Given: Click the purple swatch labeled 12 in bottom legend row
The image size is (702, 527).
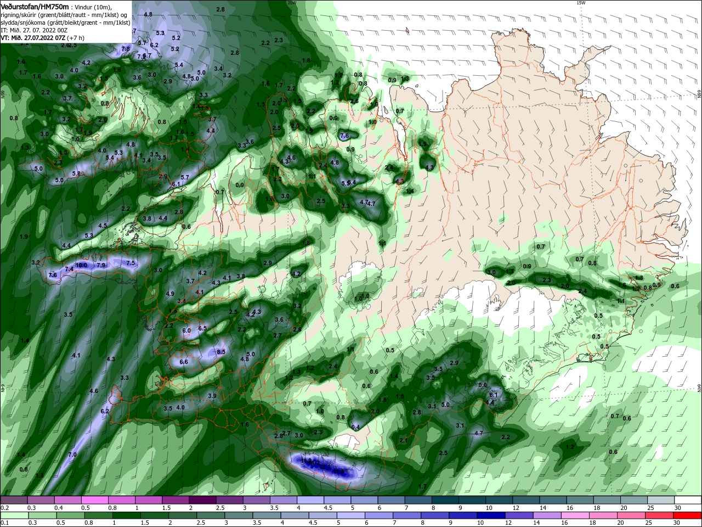Looking at the screenshot, I should pyautogui.click(x=518, y=515).
